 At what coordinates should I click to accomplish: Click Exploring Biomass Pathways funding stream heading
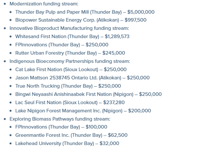click(x=60, y=119)
